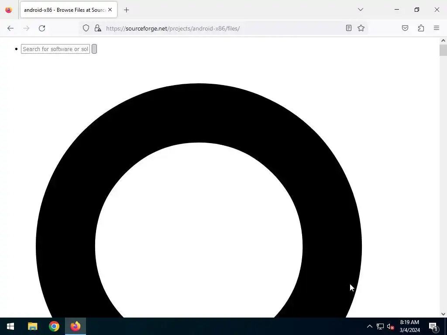Screen dimensions: 447x335
Task: Click the page scrollbar up arrow
Action: [x=443, y=41]
